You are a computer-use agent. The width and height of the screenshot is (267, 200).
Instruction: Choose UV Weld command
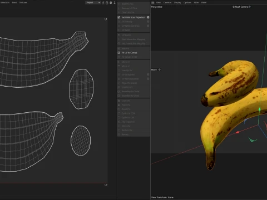click(x=133, y=30)
